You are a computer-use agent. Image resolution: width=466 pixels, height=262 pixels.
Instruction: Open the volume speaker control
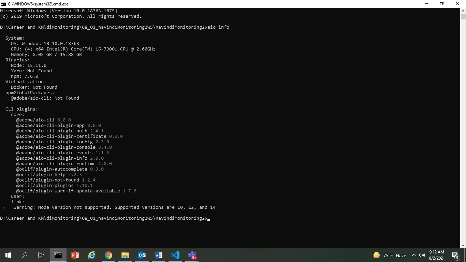[x=422, y=255]
